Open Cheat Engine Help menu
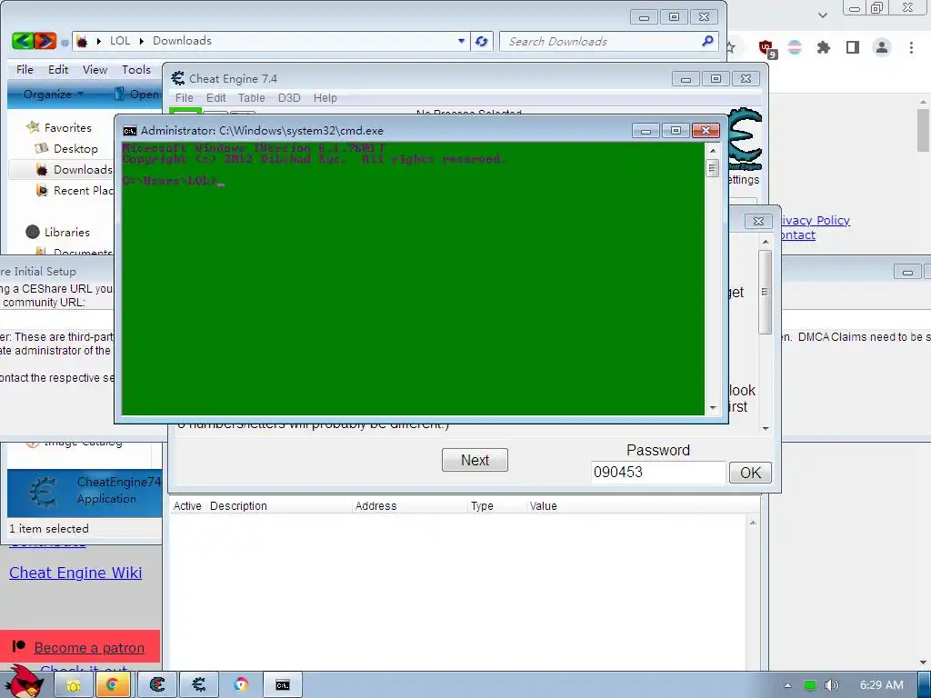This screenshot has height=698, width=931. click(325, 98)
